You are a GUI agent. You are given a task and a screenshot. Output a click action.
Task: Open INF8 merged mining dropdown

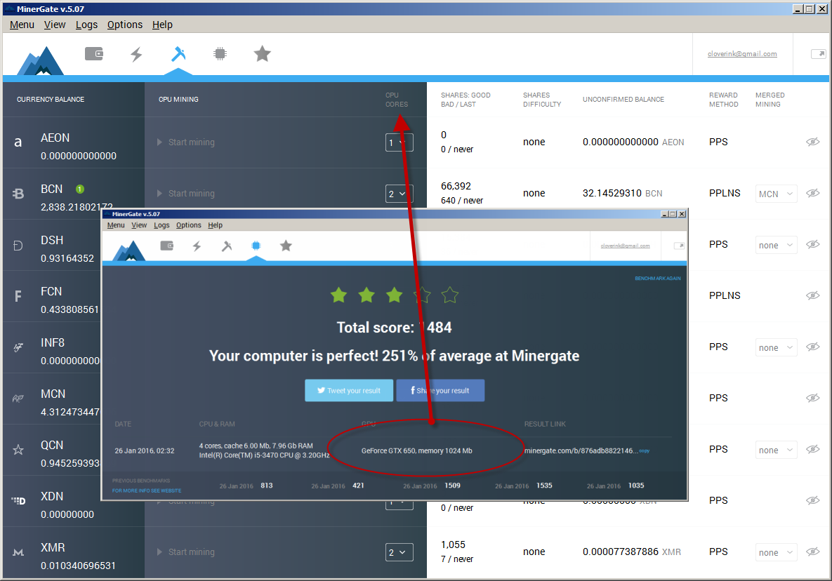pos(776,348)
